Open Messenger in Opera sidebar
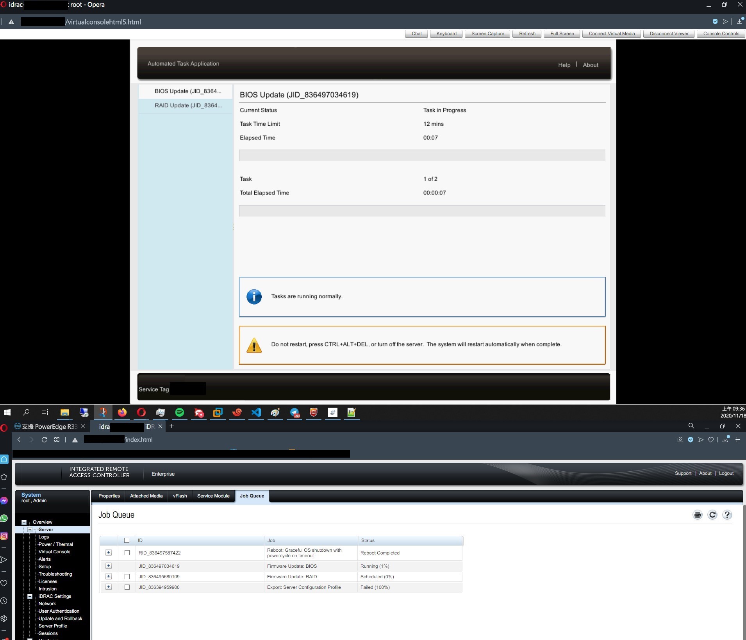Viewport: 746px width, 640px height. pyautogui.click(x=4, y=501)
